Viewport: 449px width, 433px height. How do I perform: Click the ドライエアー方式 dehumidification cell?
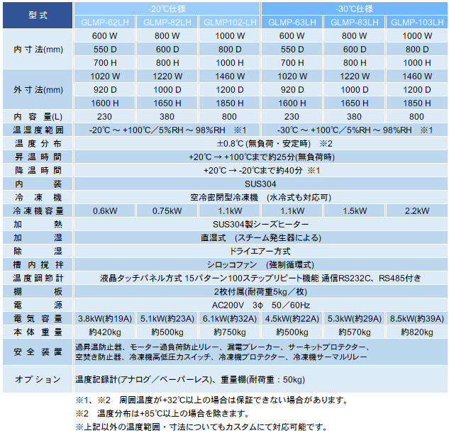[260, 251]
